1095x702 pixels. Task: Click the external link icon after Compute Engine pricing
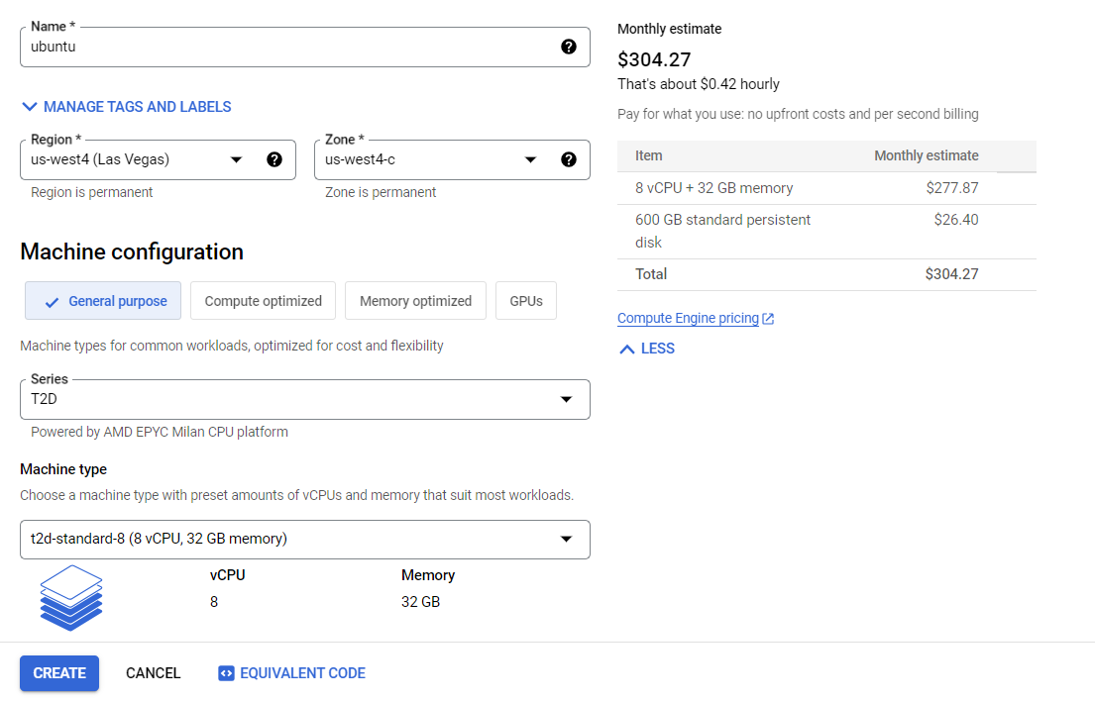click(x=769, y=319)
